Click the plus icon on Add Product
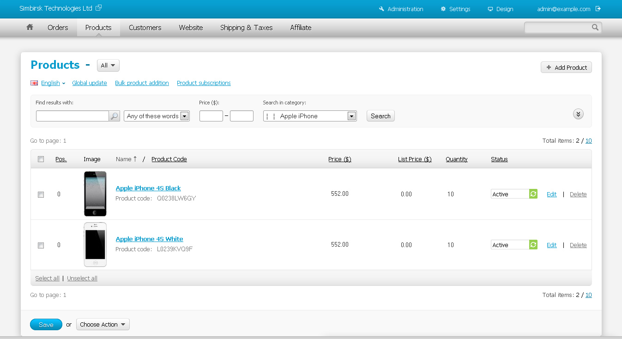Viewport: 622px width, 339px height. (x=549, y=67)
